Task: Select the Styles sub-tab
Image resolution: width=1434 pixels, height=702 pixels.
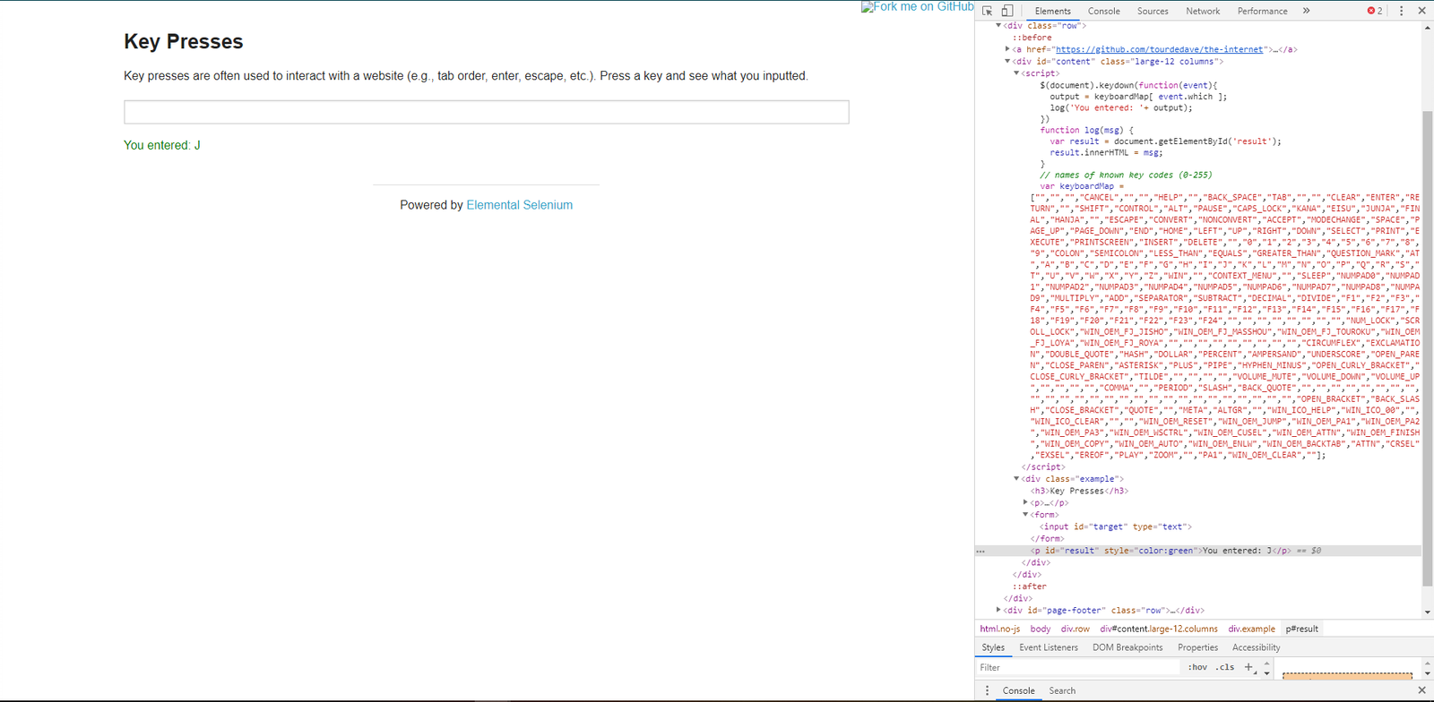Action: (993, 647)
